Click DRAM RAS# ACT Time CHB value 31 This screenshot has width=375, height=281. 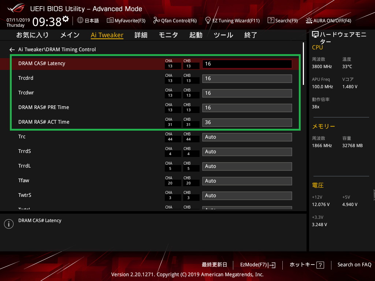pyautogui.click(x=189, y=124)
